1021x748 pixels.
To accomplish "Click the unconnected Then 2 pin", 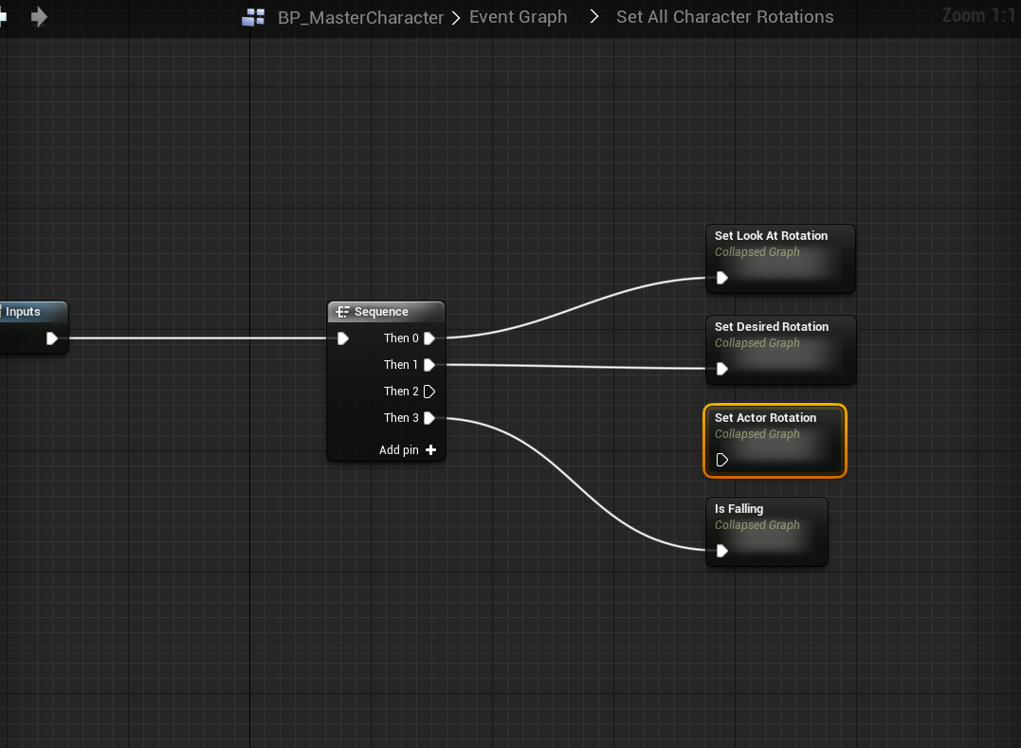I will coord(429,392).
